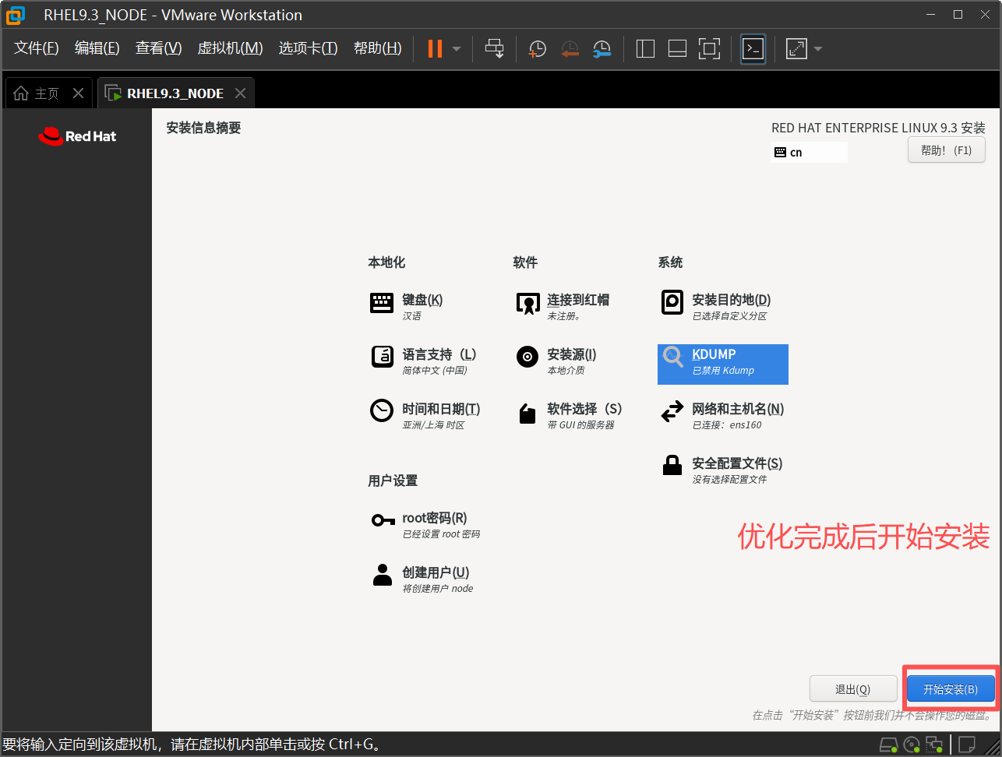This screenshot has width=1002, height=757.
Task: Close the RHEL9.3_NODE tab
Action: [240, 93]
